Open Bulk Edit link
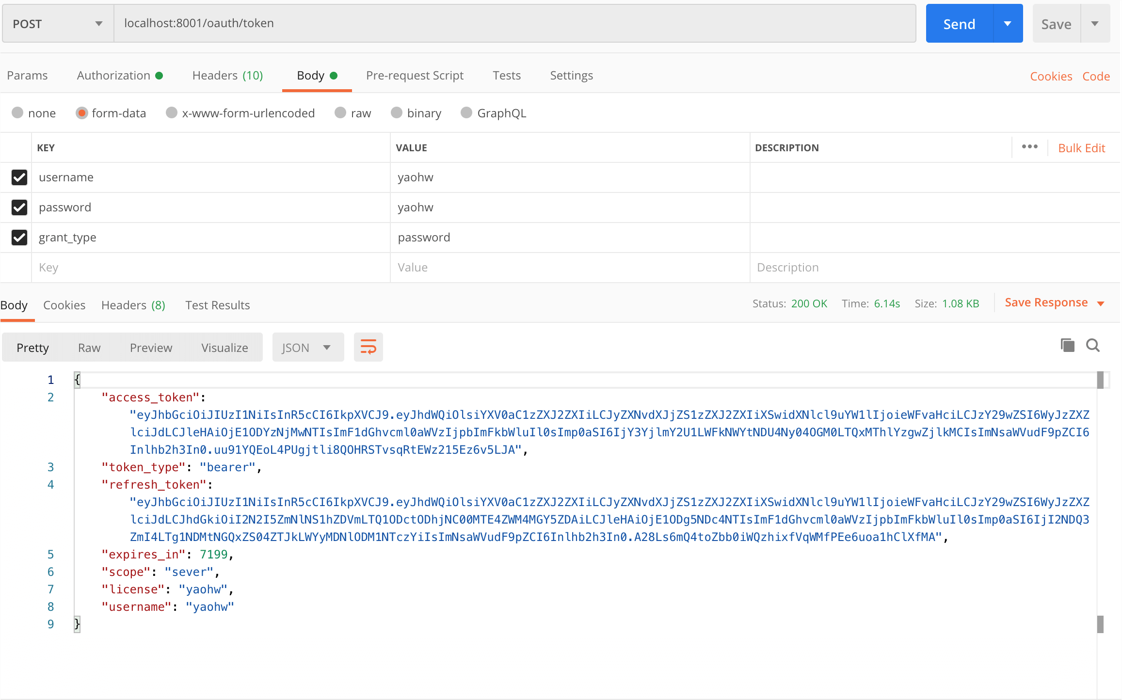This screenshot has height=700, width=1122. [1081, 148]
